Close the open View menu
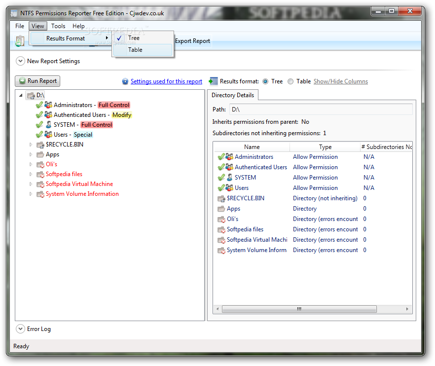435x366 pixels. click(37, 26)
